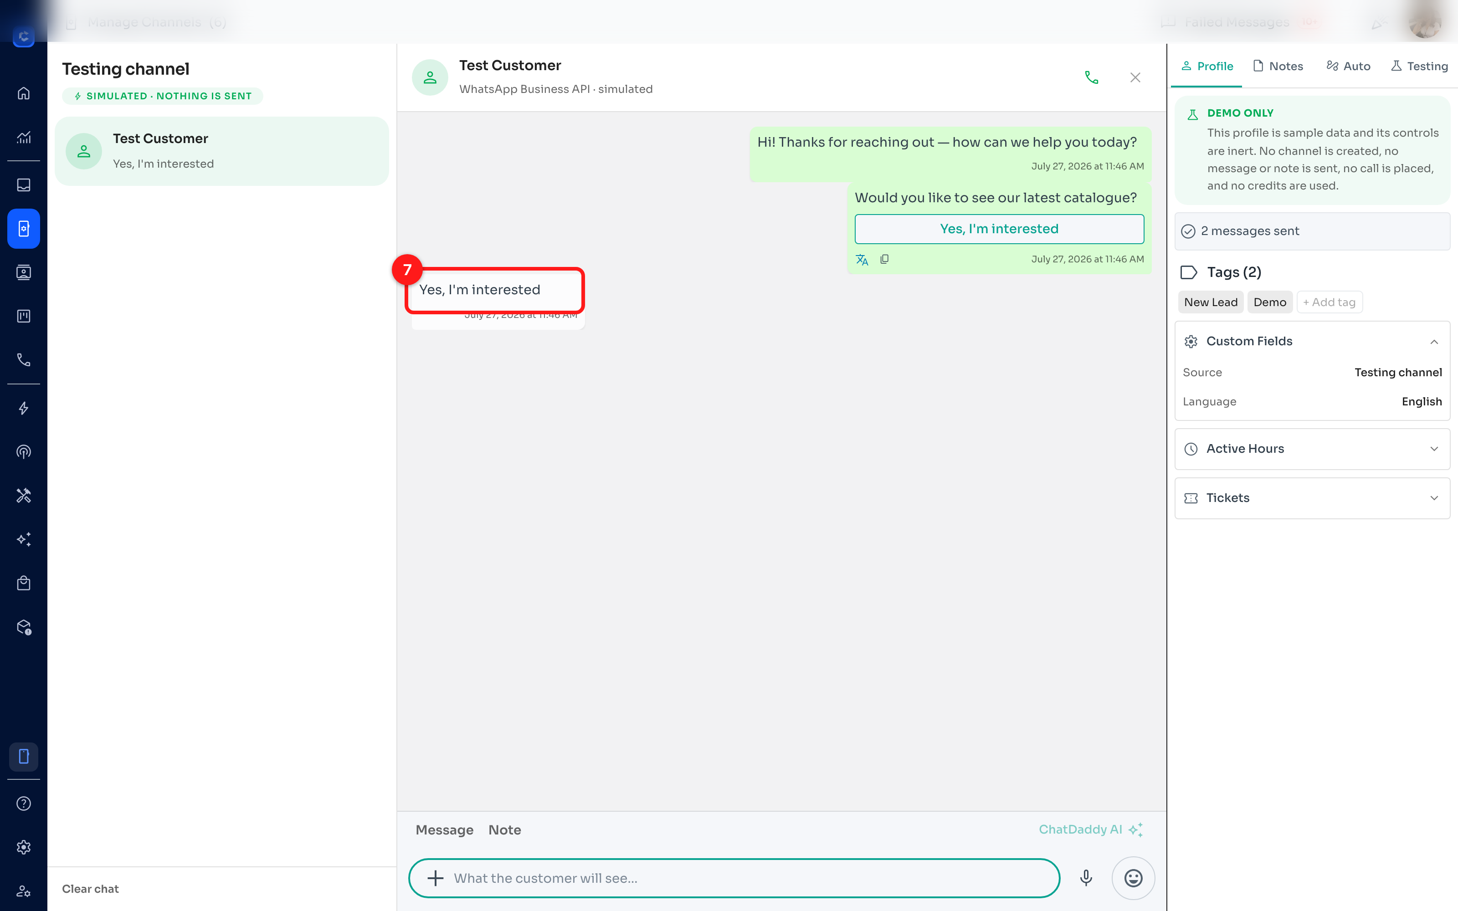Screen dimensions: 1458x911
Task: Switch to the Profile tab
Action: [1207, 67]
